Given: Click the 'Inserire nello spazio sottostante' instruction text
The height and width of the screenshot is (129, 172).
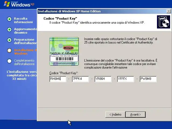Looking at the screenshot, I should pos(121,41).
